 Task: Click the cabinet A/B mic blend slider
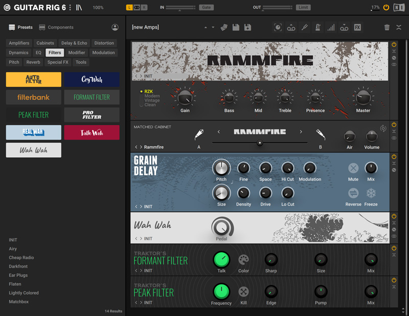point(260,143)
